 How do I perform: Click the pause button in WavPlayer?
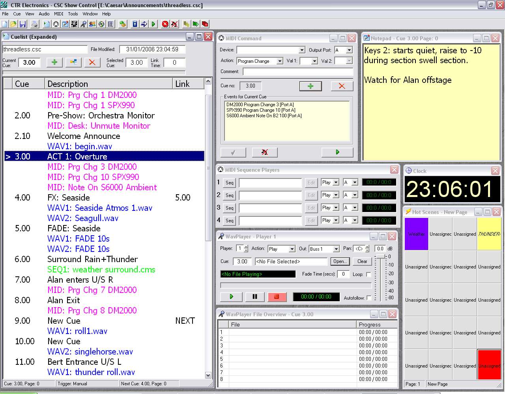[254, 296]
